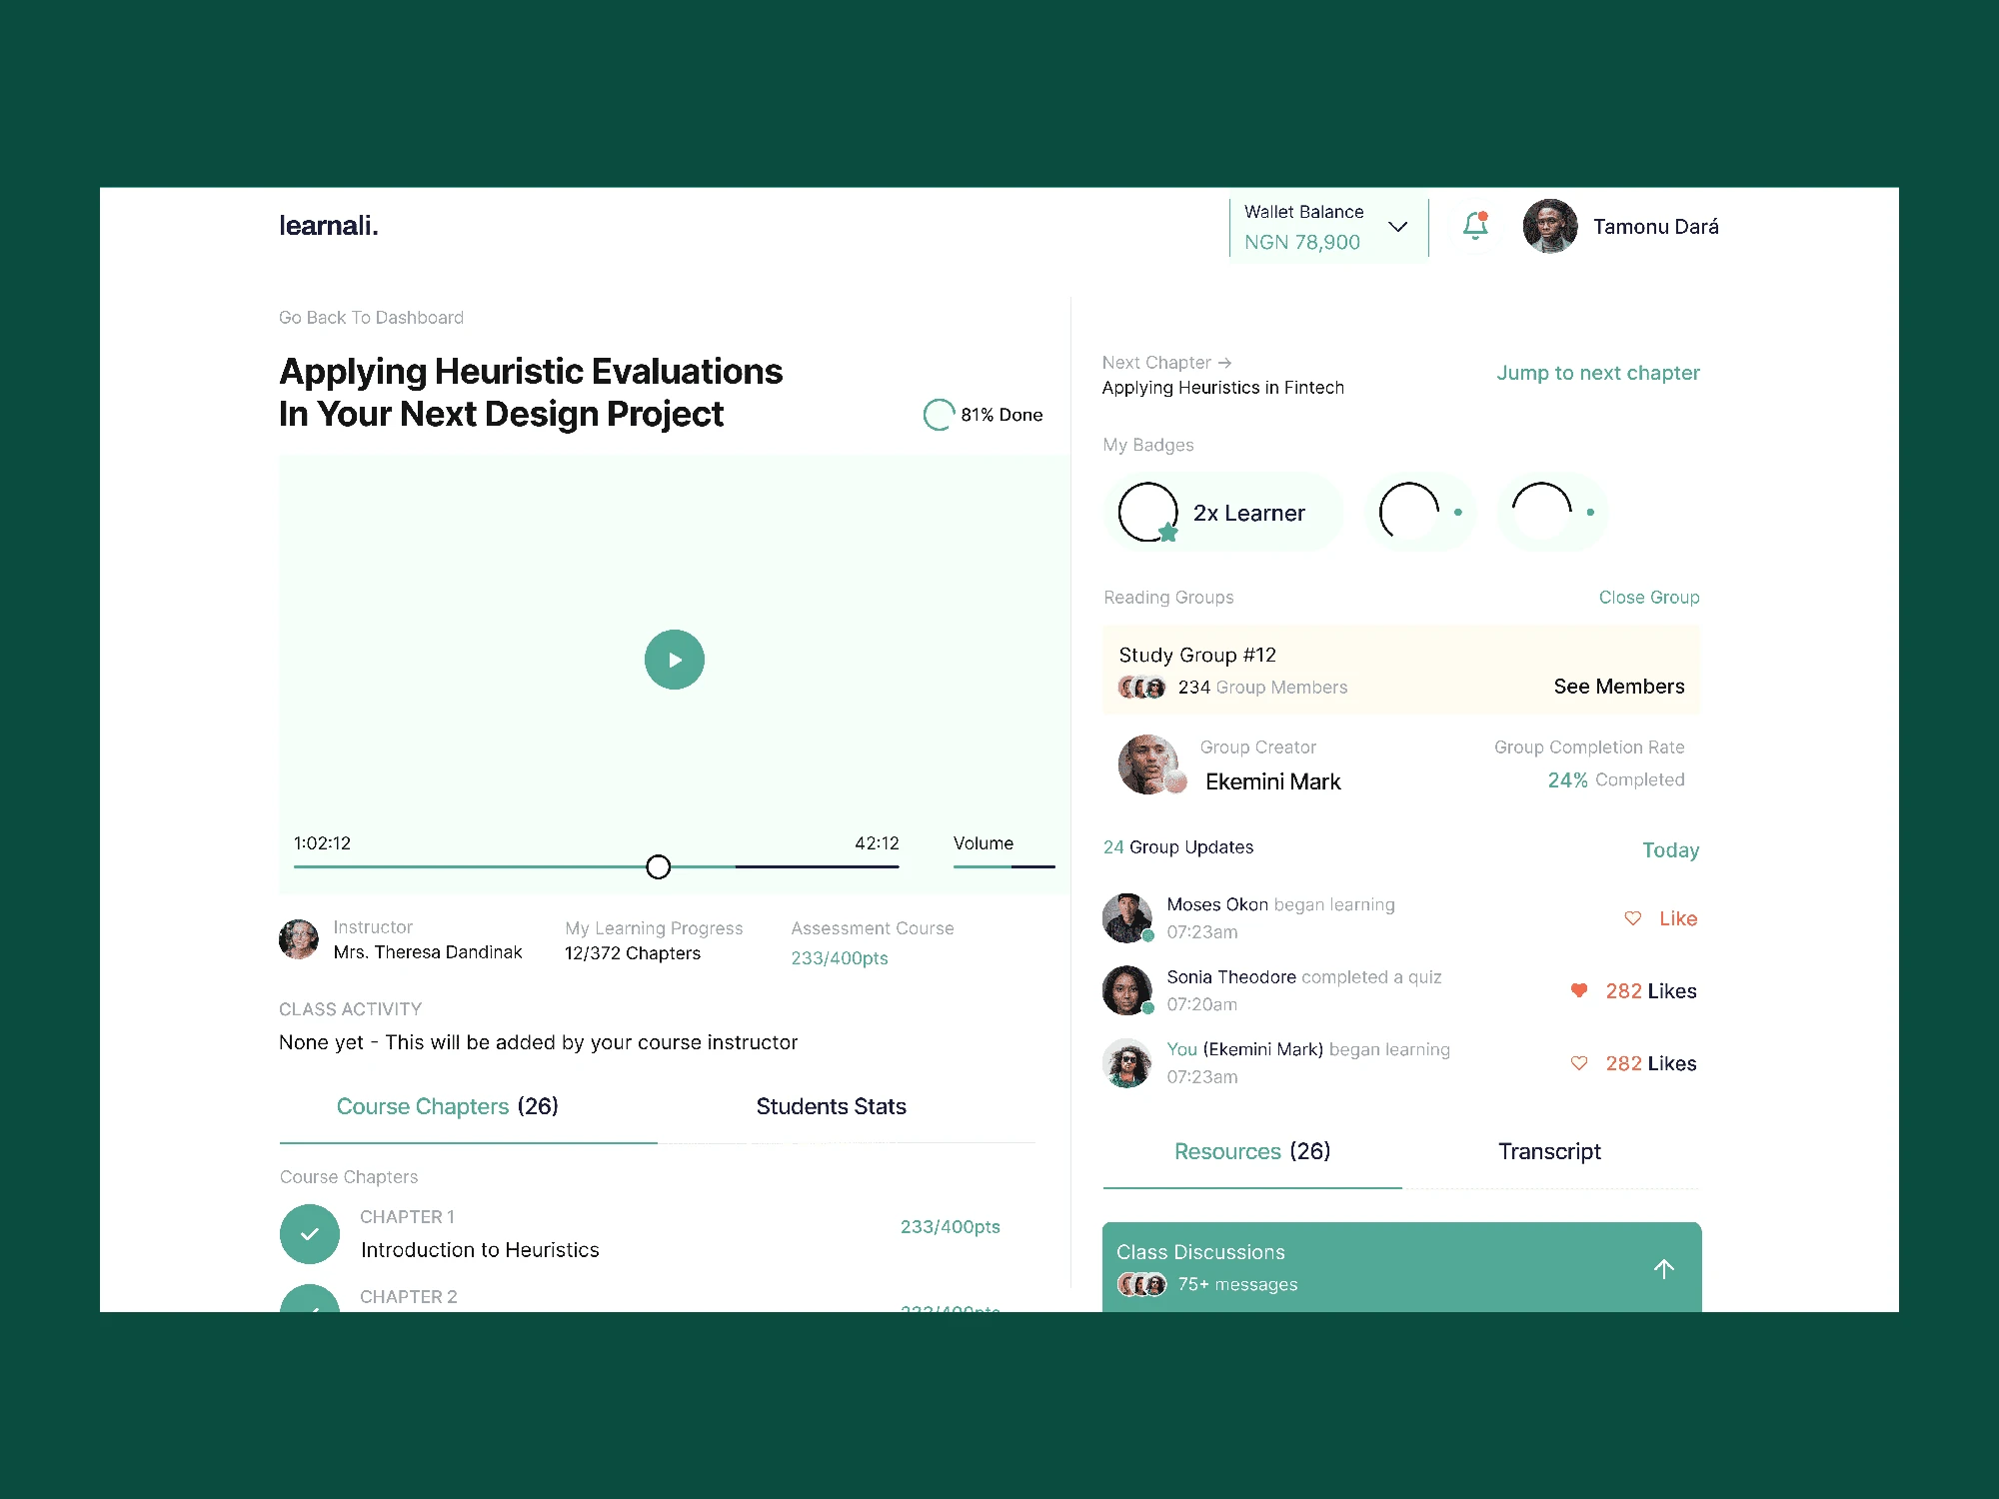Switch to the Course Chapters tab

point(448,1106)
